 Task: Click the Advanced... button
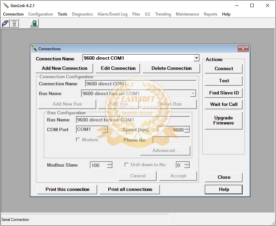point(165,151)
